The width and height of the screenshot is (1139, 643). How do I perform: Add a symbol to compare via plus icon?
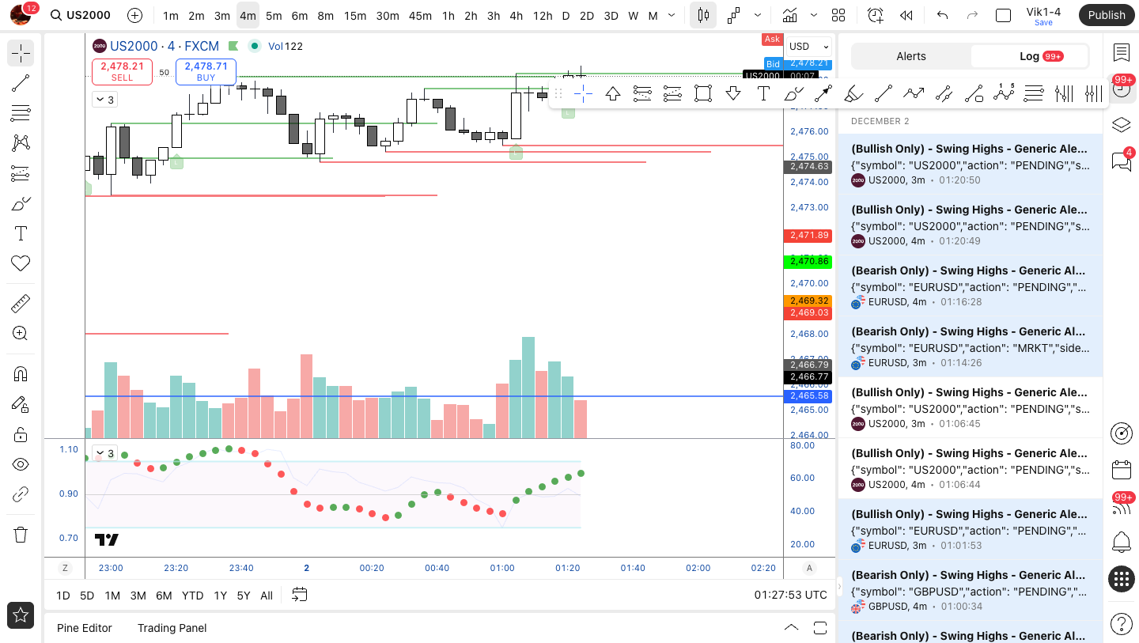pyautogui.click(x=135, y=15)
